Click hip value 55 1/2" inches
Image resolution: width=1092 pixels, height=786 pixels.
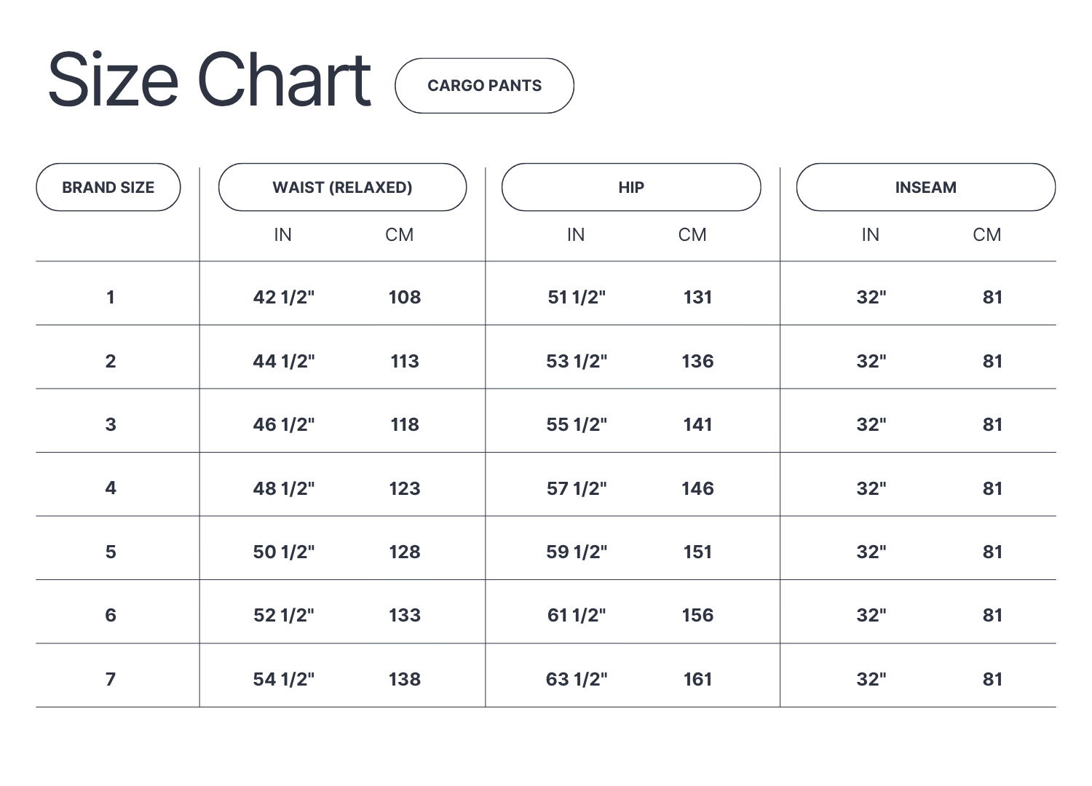click(577, 424)
